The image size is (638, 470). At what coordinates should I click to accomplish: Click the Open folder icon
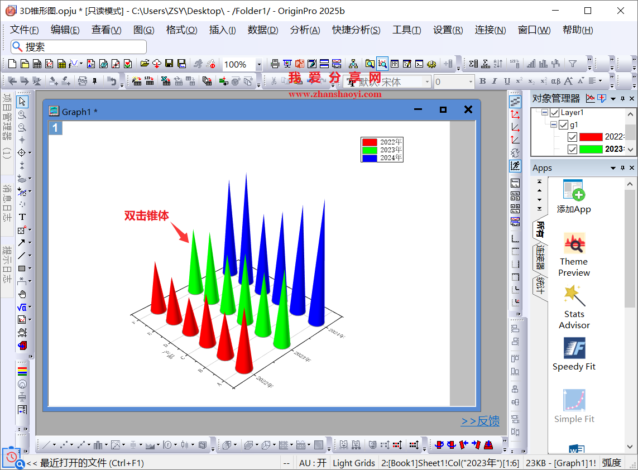click(x=144, y=64)
